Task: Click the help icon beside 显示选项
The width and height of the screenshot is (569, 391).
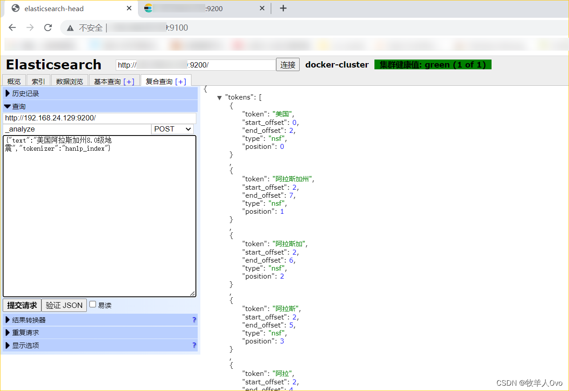Action: click(194, 345)
